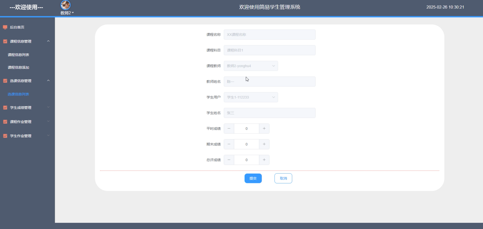483x229 pixels.
Task: Click the 平时成绩 number field
Action: coord(246,129)
